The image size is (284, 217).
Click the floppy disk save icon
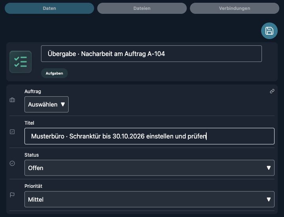pyautogui.click(x=269, y=31)
